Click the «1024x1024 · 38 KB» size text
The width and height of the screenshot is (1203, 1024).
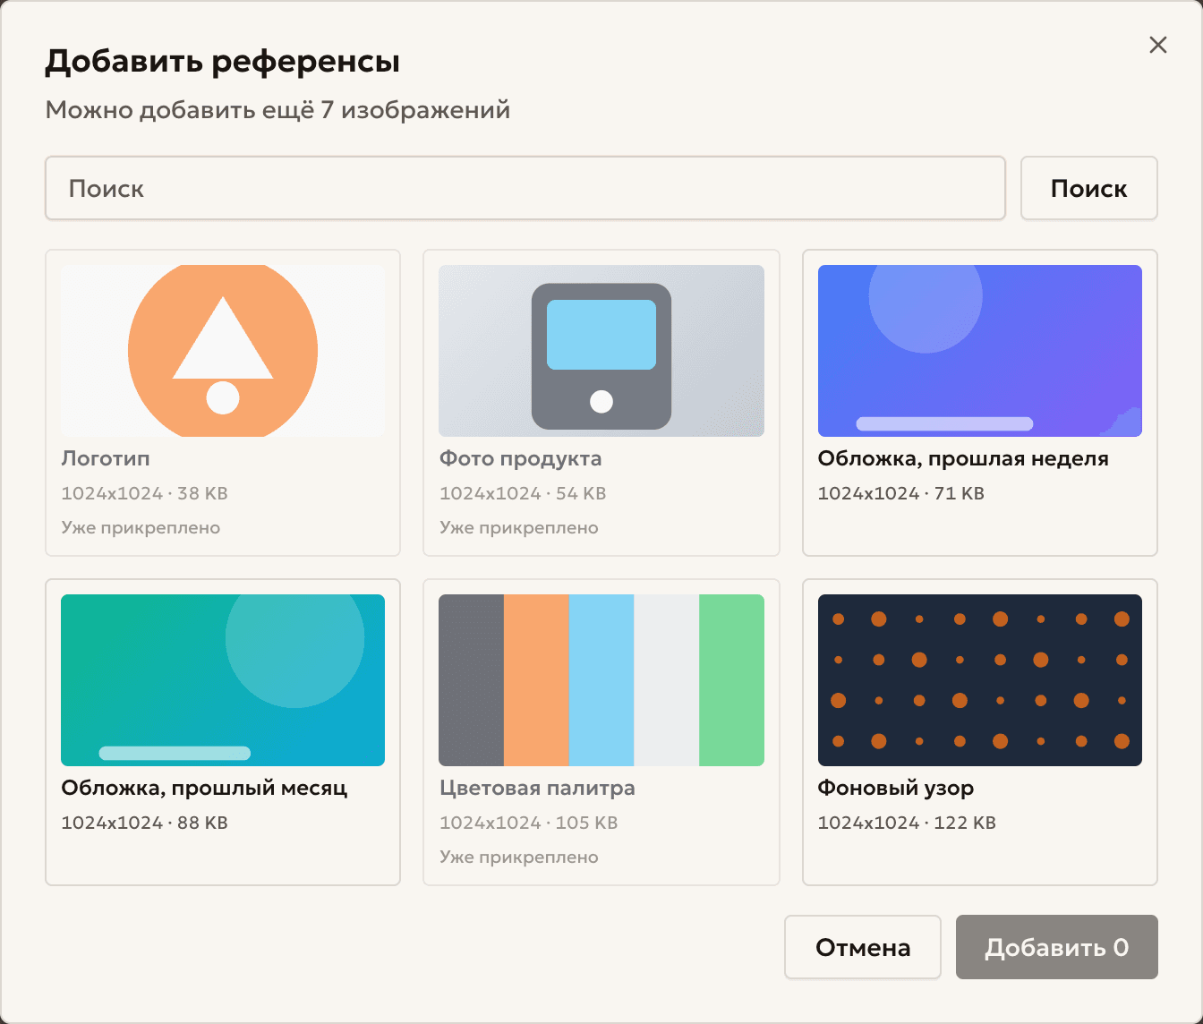[144, 493]
